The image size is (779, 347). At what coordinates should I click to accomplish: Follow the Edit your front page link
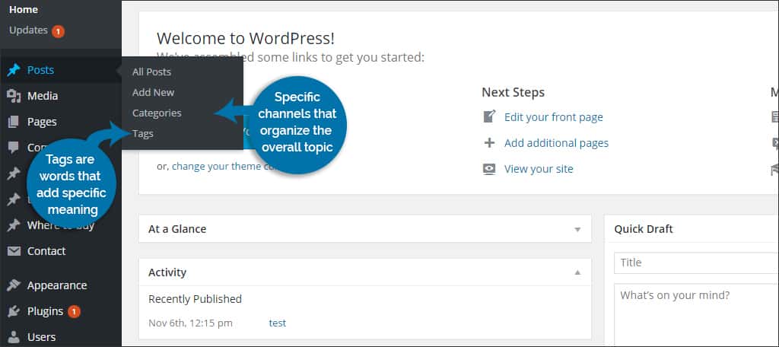pyautogui.click(x=554, y=117)
